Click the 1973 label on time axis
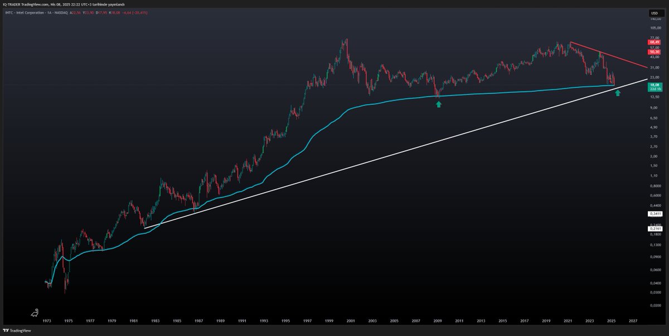The height and width of the screenshot is (336, 669). click(46, 321)
